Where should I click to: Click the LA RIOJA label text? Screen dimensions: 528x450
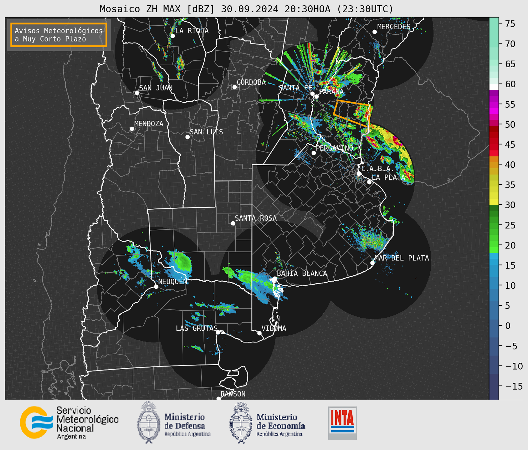pos(192,31)
